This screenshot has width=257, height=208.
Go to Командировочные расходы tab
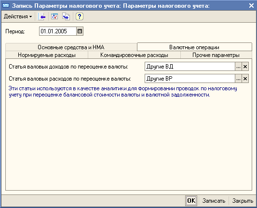point(134,55)
